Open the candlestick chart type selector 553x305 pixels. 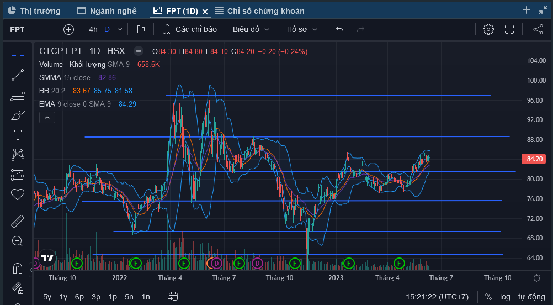point(141,30)
